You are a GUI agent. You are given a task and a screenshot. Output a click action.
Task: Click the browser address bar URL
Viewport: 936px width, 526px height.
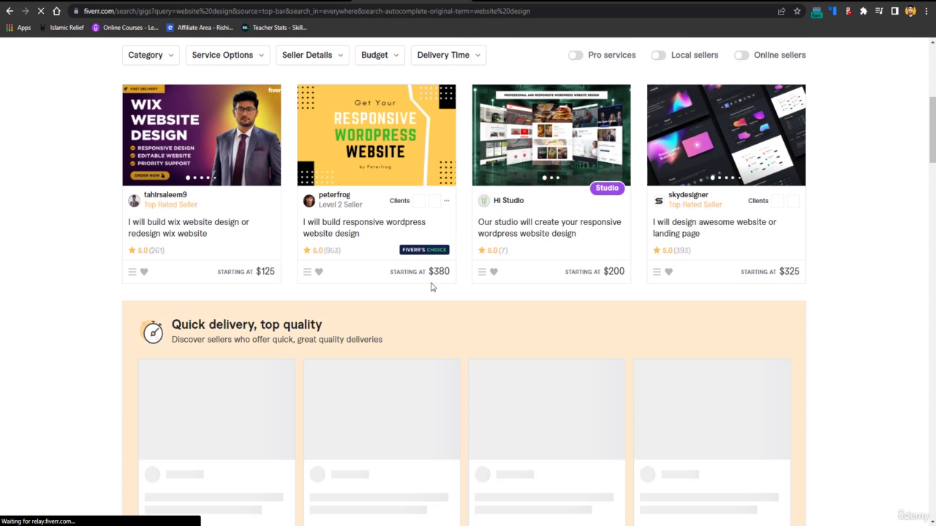(307, 11)
